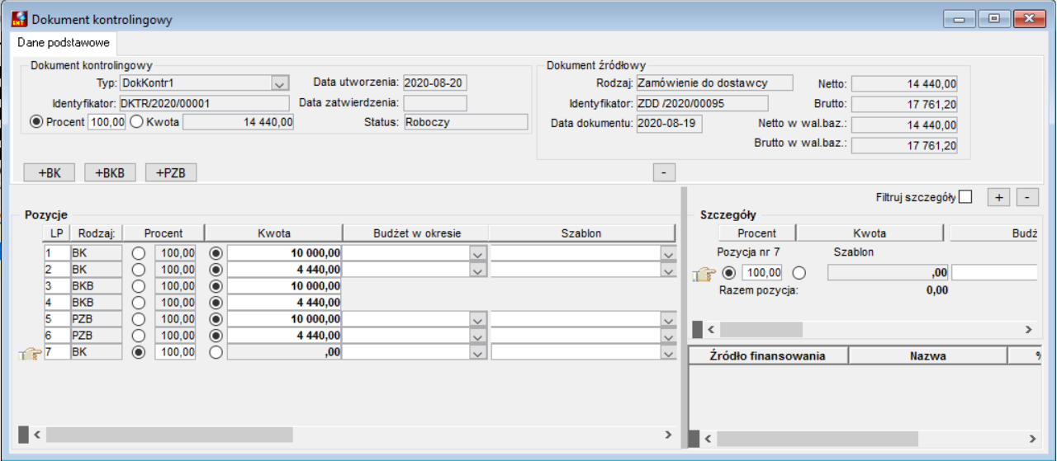Click the Status field showing Roboczy

click(x=466, y=122)
